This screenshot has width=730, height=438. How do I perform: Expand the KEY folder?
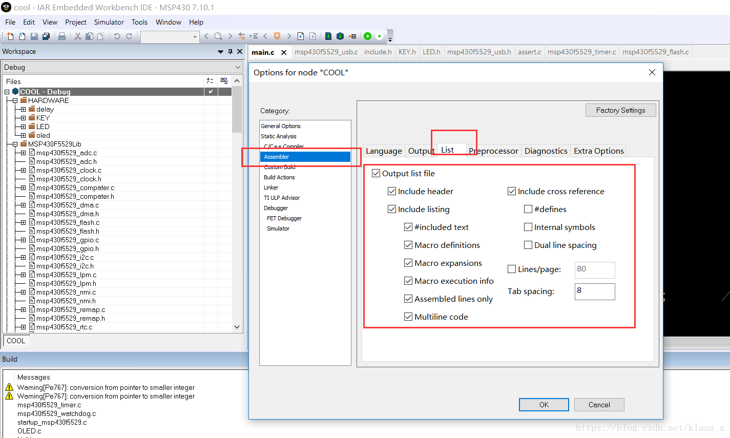[x=23, y=118]
